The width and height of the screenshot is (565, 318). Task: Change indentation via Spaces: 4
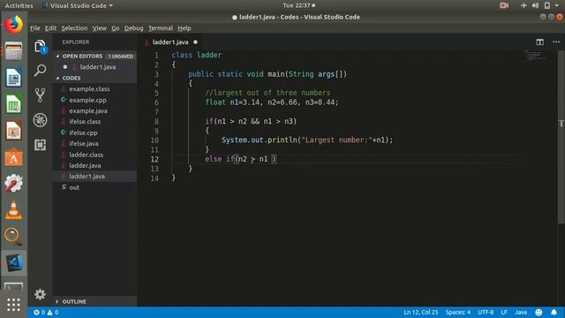click(x=457, y=312)
